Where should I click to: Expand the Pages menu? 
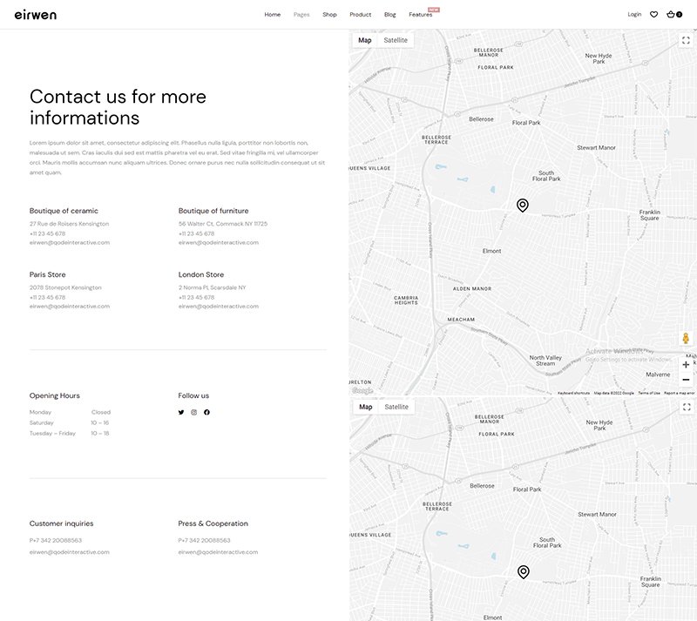[301, 15]
